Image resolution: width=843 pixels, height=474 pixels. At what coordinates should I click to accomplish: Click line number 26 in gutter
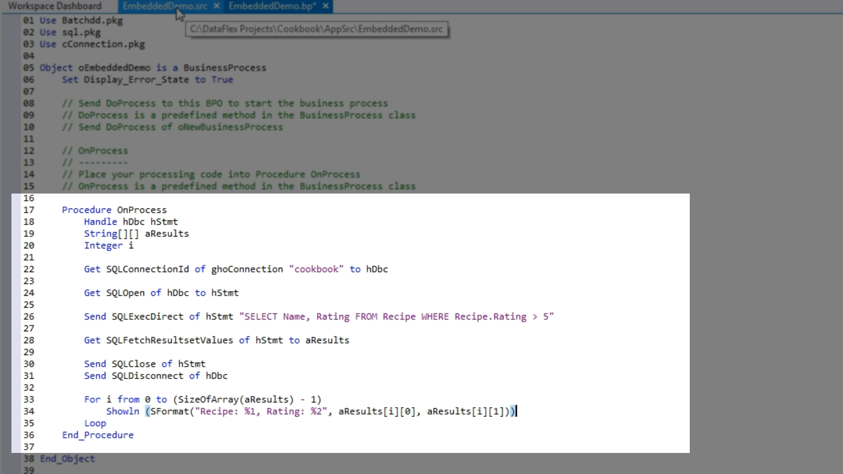pyautogui.click(x=29, y=316)
